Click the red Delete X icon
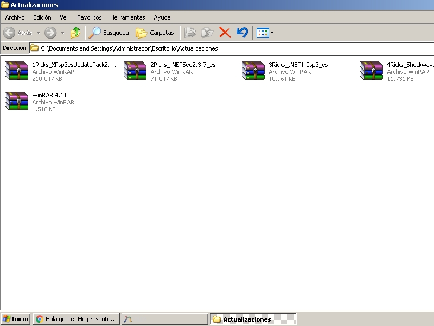Screen dimensions: 434x326 click(x=225, y=33)
